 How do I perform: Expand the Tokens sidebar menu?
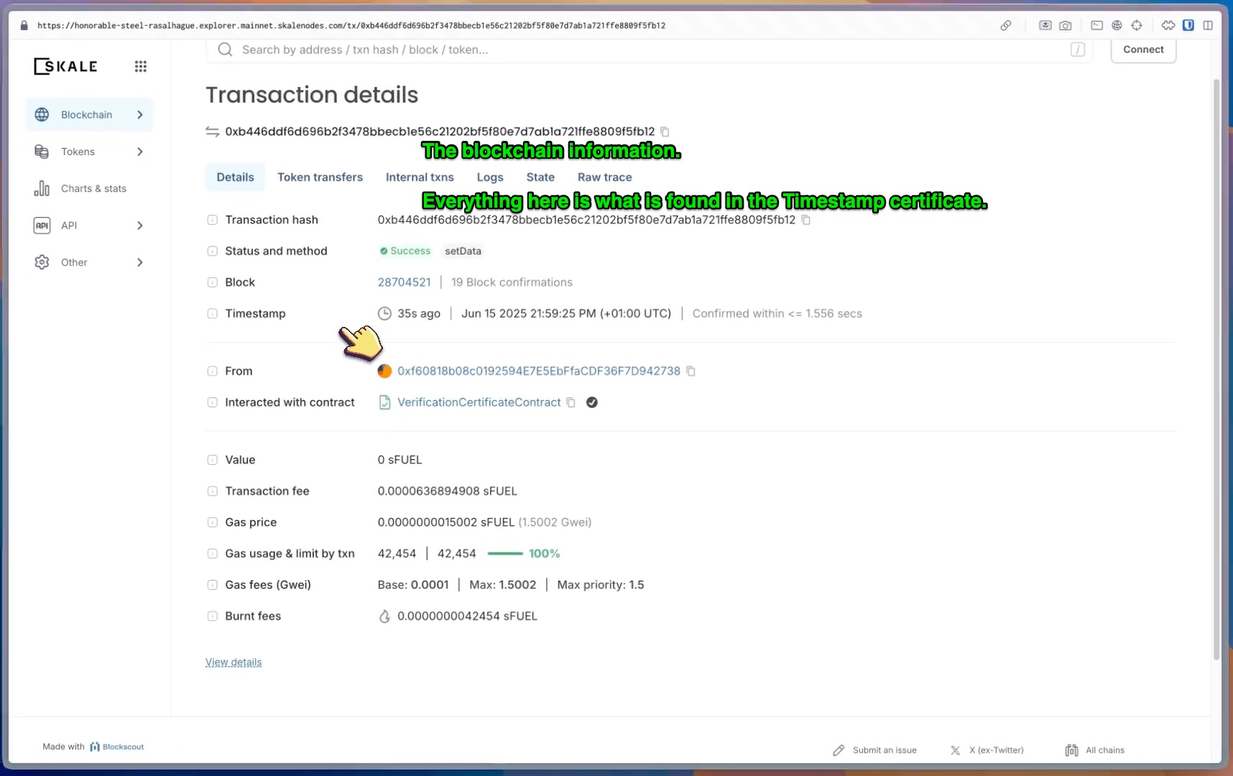coord(139,152)
